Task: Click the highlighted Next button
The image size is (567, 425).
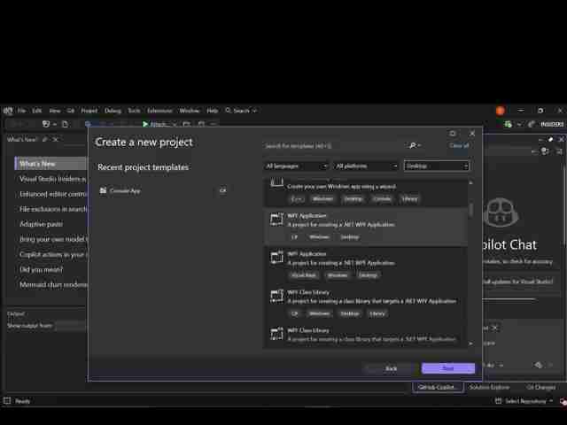Action: pos(448,368)
